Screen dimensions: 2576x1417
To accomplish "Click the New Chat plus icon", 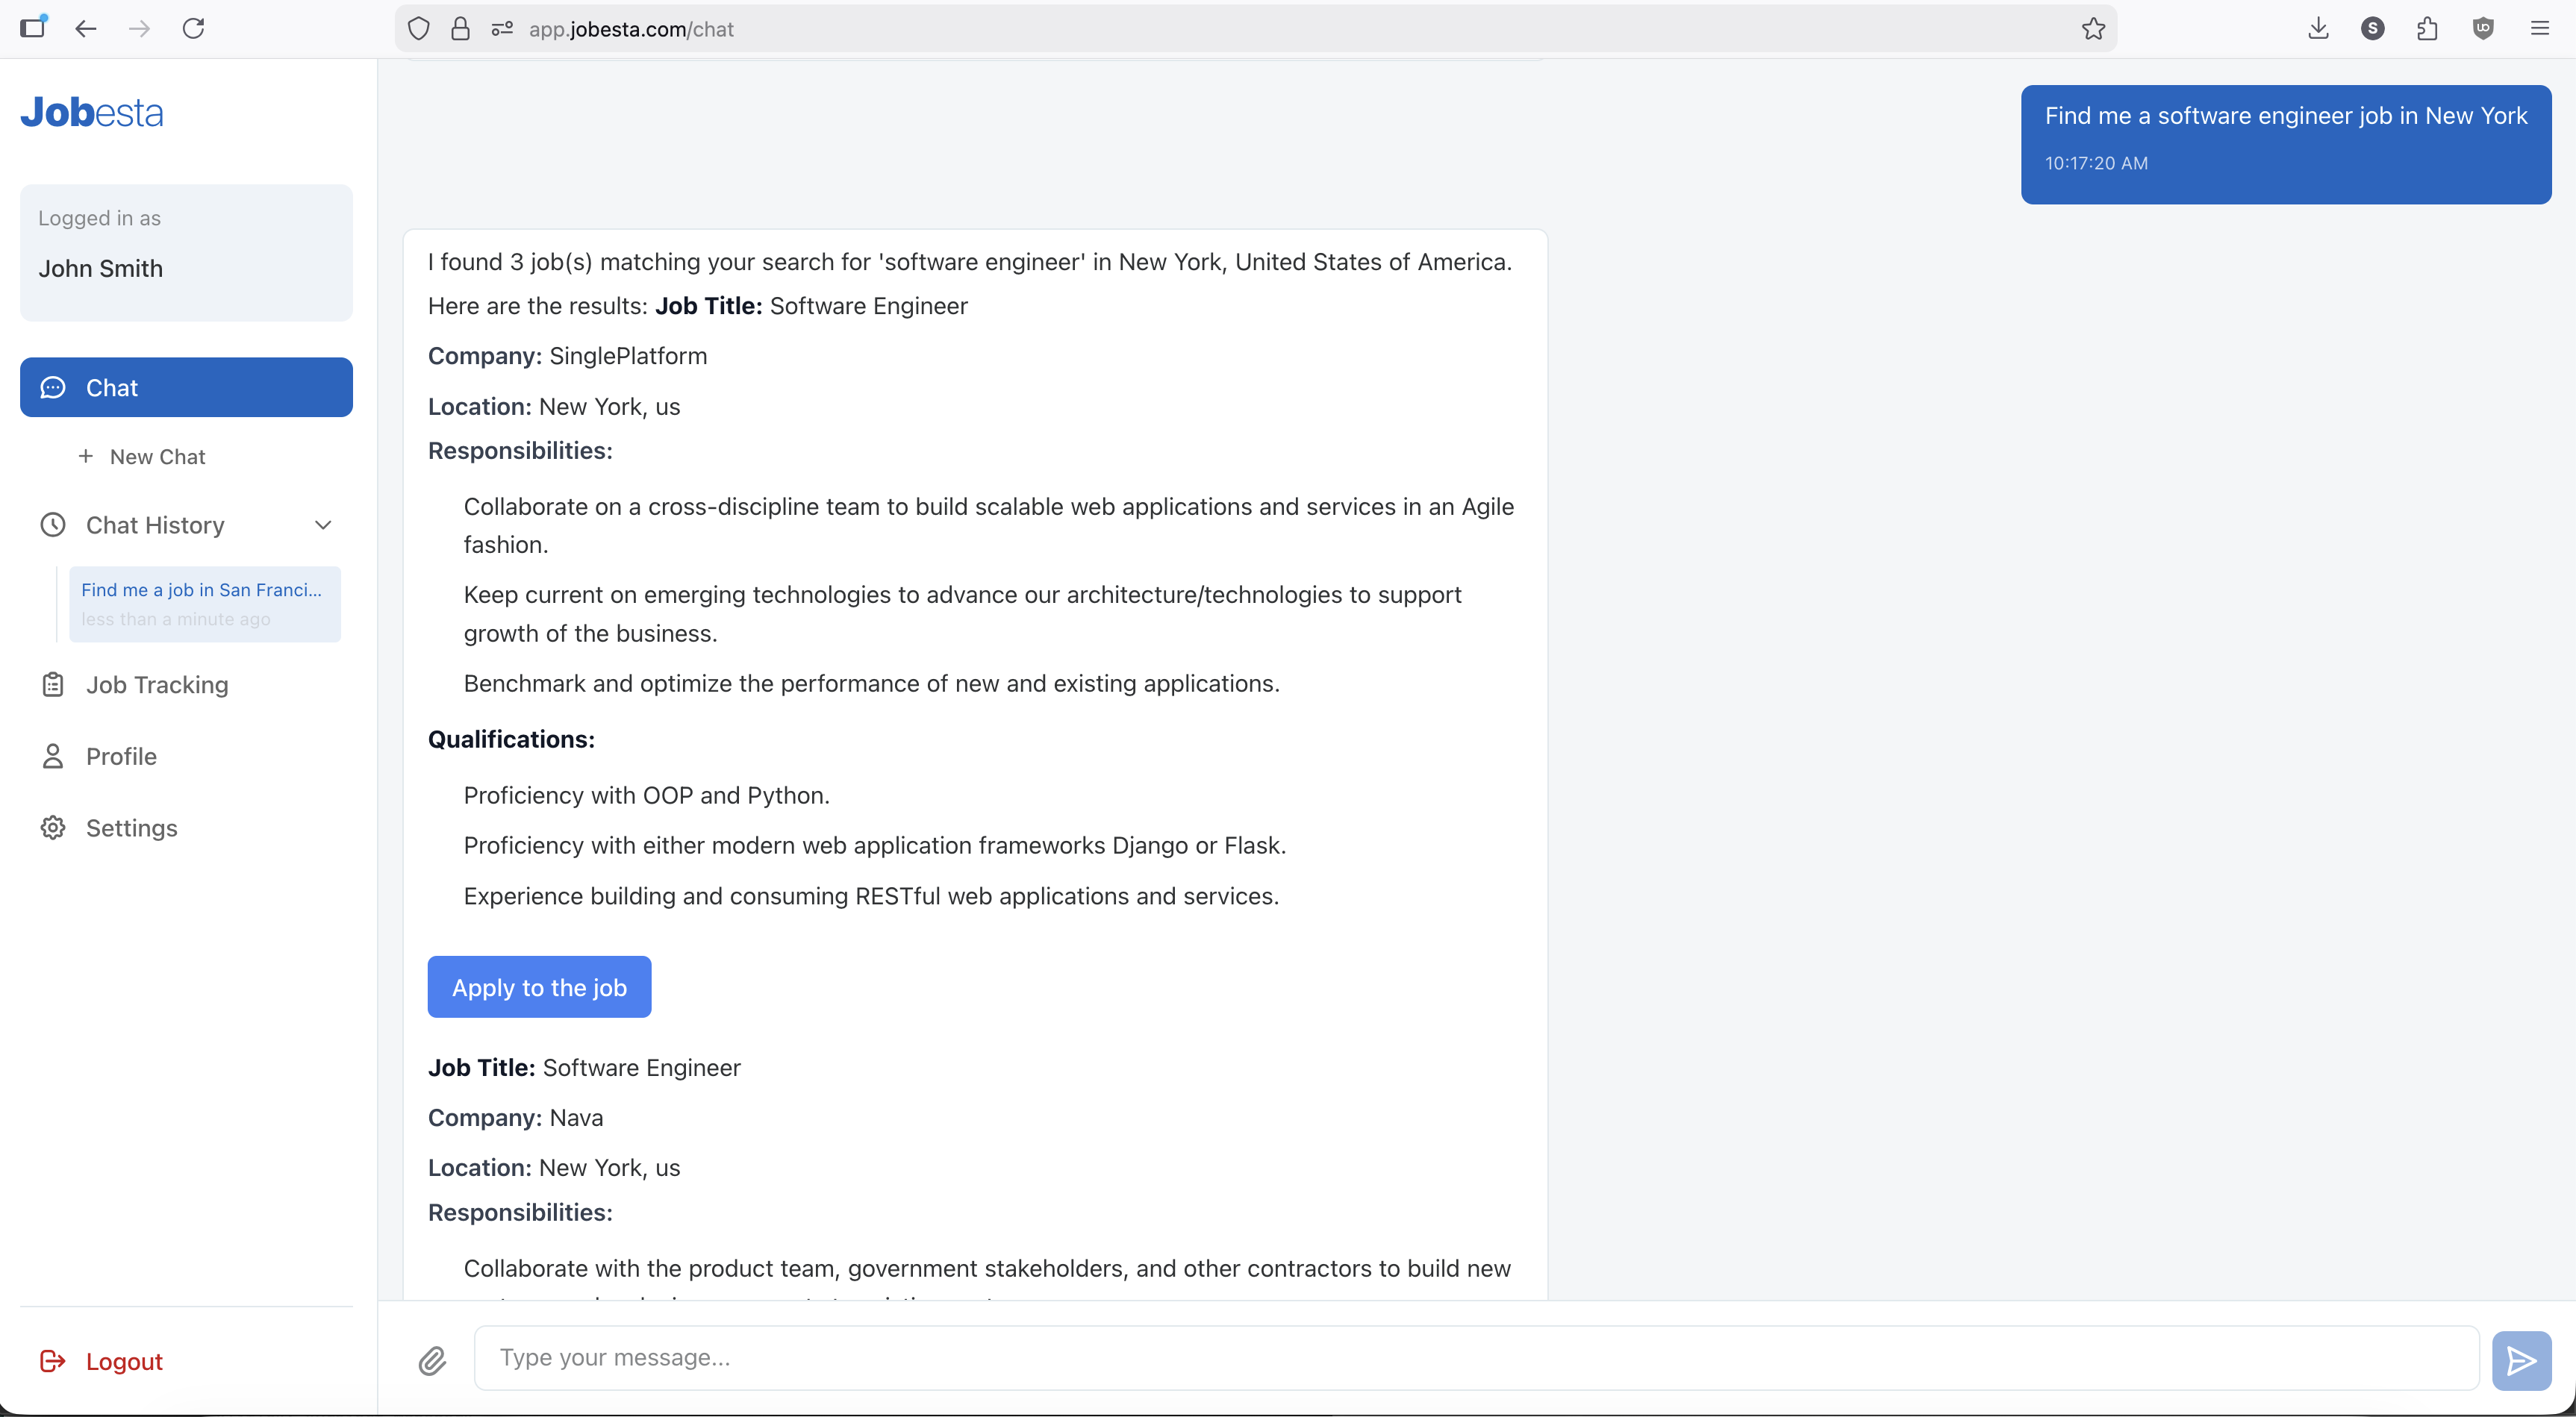I will (x=86, y=457).
